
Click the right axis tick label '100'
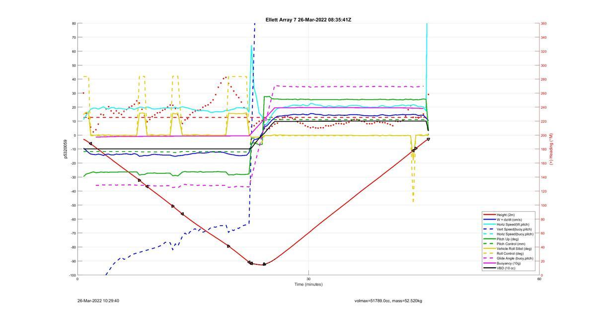coord(543,205)
